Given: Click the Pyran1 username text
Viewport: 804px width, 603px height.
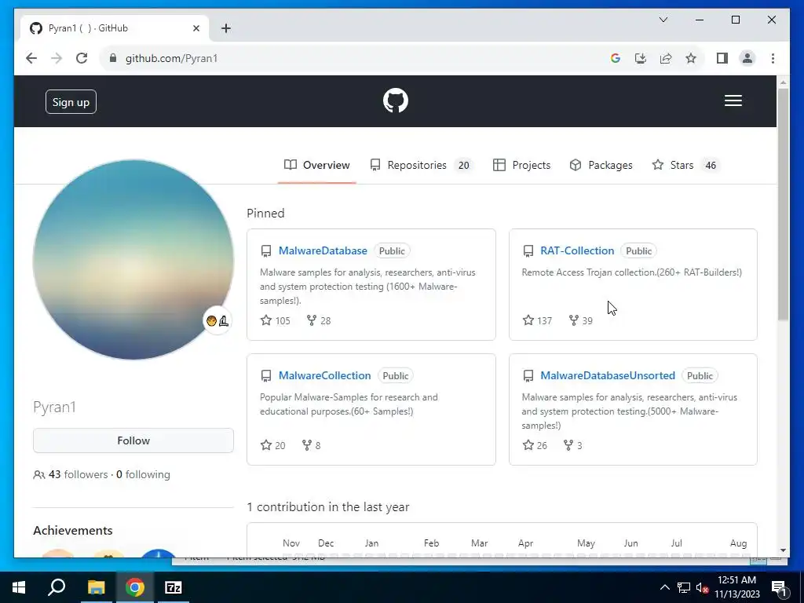Looking at the screenshot, I should 54,407.
